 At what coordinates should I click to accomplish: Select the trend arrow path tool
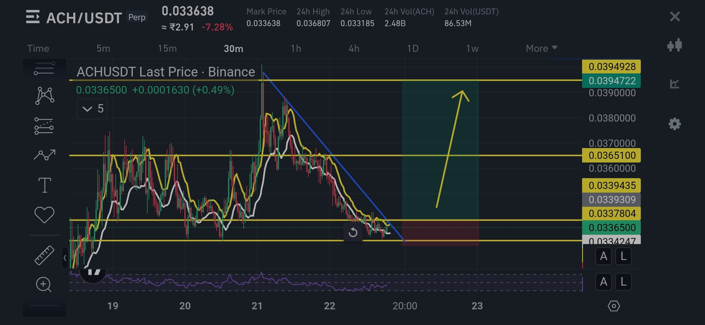(45, 155)
